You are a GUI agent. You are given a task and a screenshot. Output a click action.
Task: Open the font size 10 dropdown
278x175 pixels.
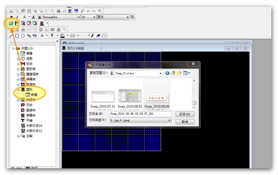pos(94,17)
